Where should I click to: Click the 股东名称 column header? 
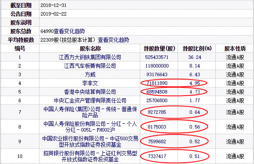pos(90,48)
